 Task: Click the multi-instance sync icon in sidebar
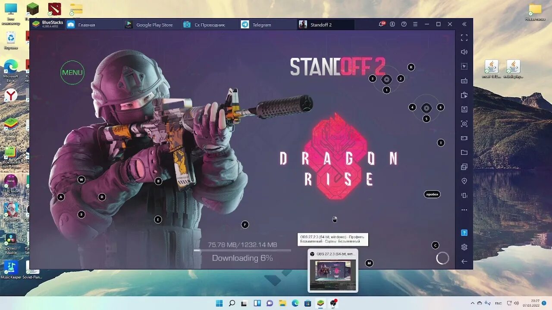pyautogui.click(x=464, y=95)
